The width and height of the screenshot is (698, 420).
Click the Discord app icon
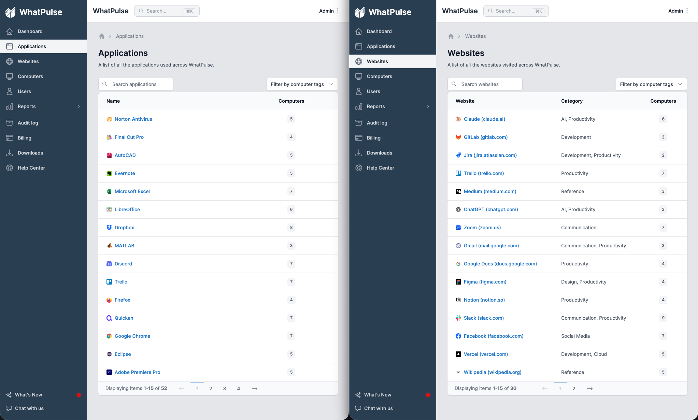[x=109, y=264]
